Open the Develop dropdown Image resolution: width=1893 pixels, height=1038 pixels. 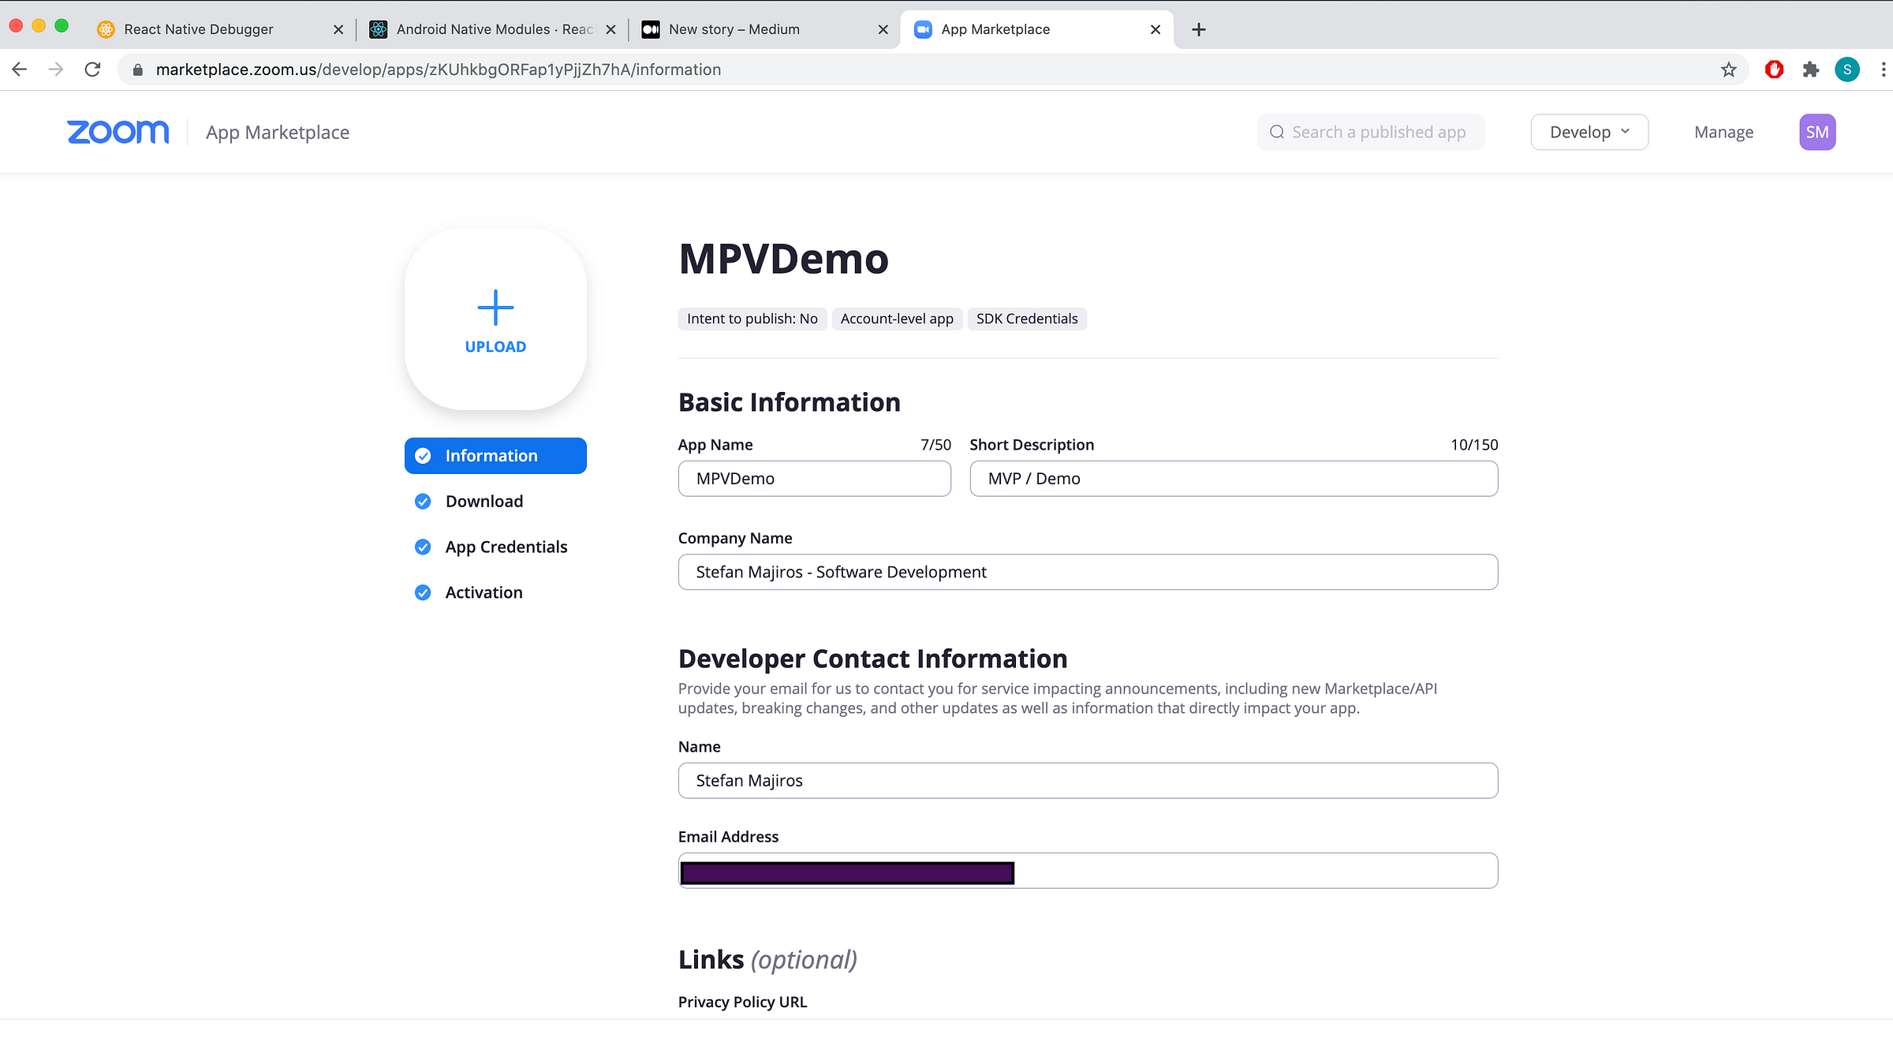(x=1589, y=132)
